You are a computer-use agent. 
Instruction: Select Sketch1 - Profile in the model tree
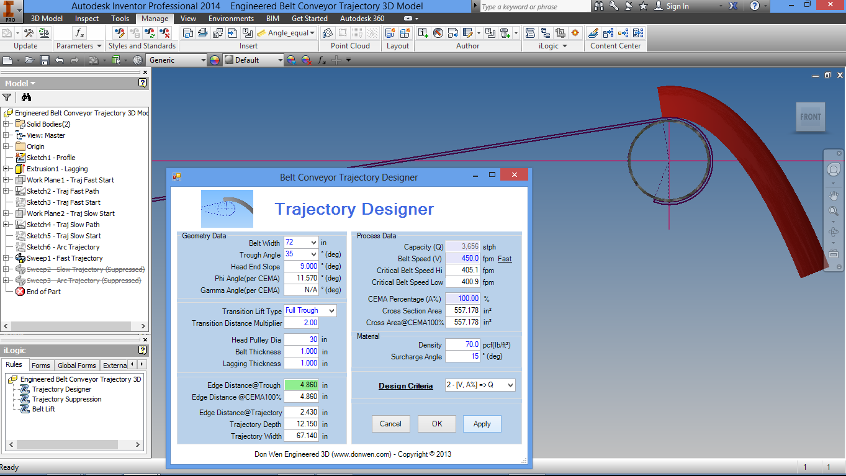[x=51, y=158]
